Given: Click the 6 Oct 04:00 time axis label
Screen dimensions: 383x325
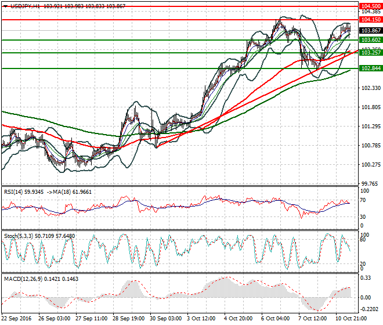Looking at the screenshot, I should click(x=276, y=319).
